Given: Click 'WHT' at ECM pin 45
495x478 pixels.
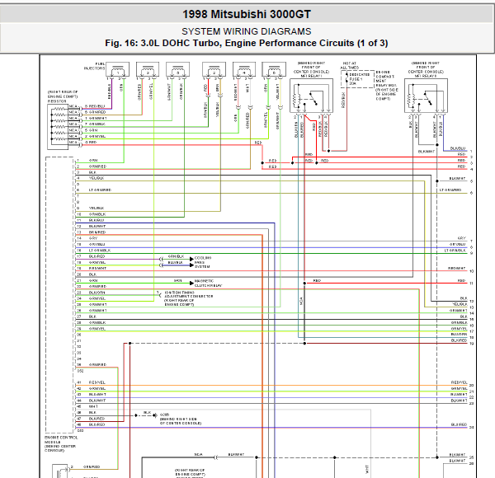Looking at the screenshot, I should coord(93,406).
